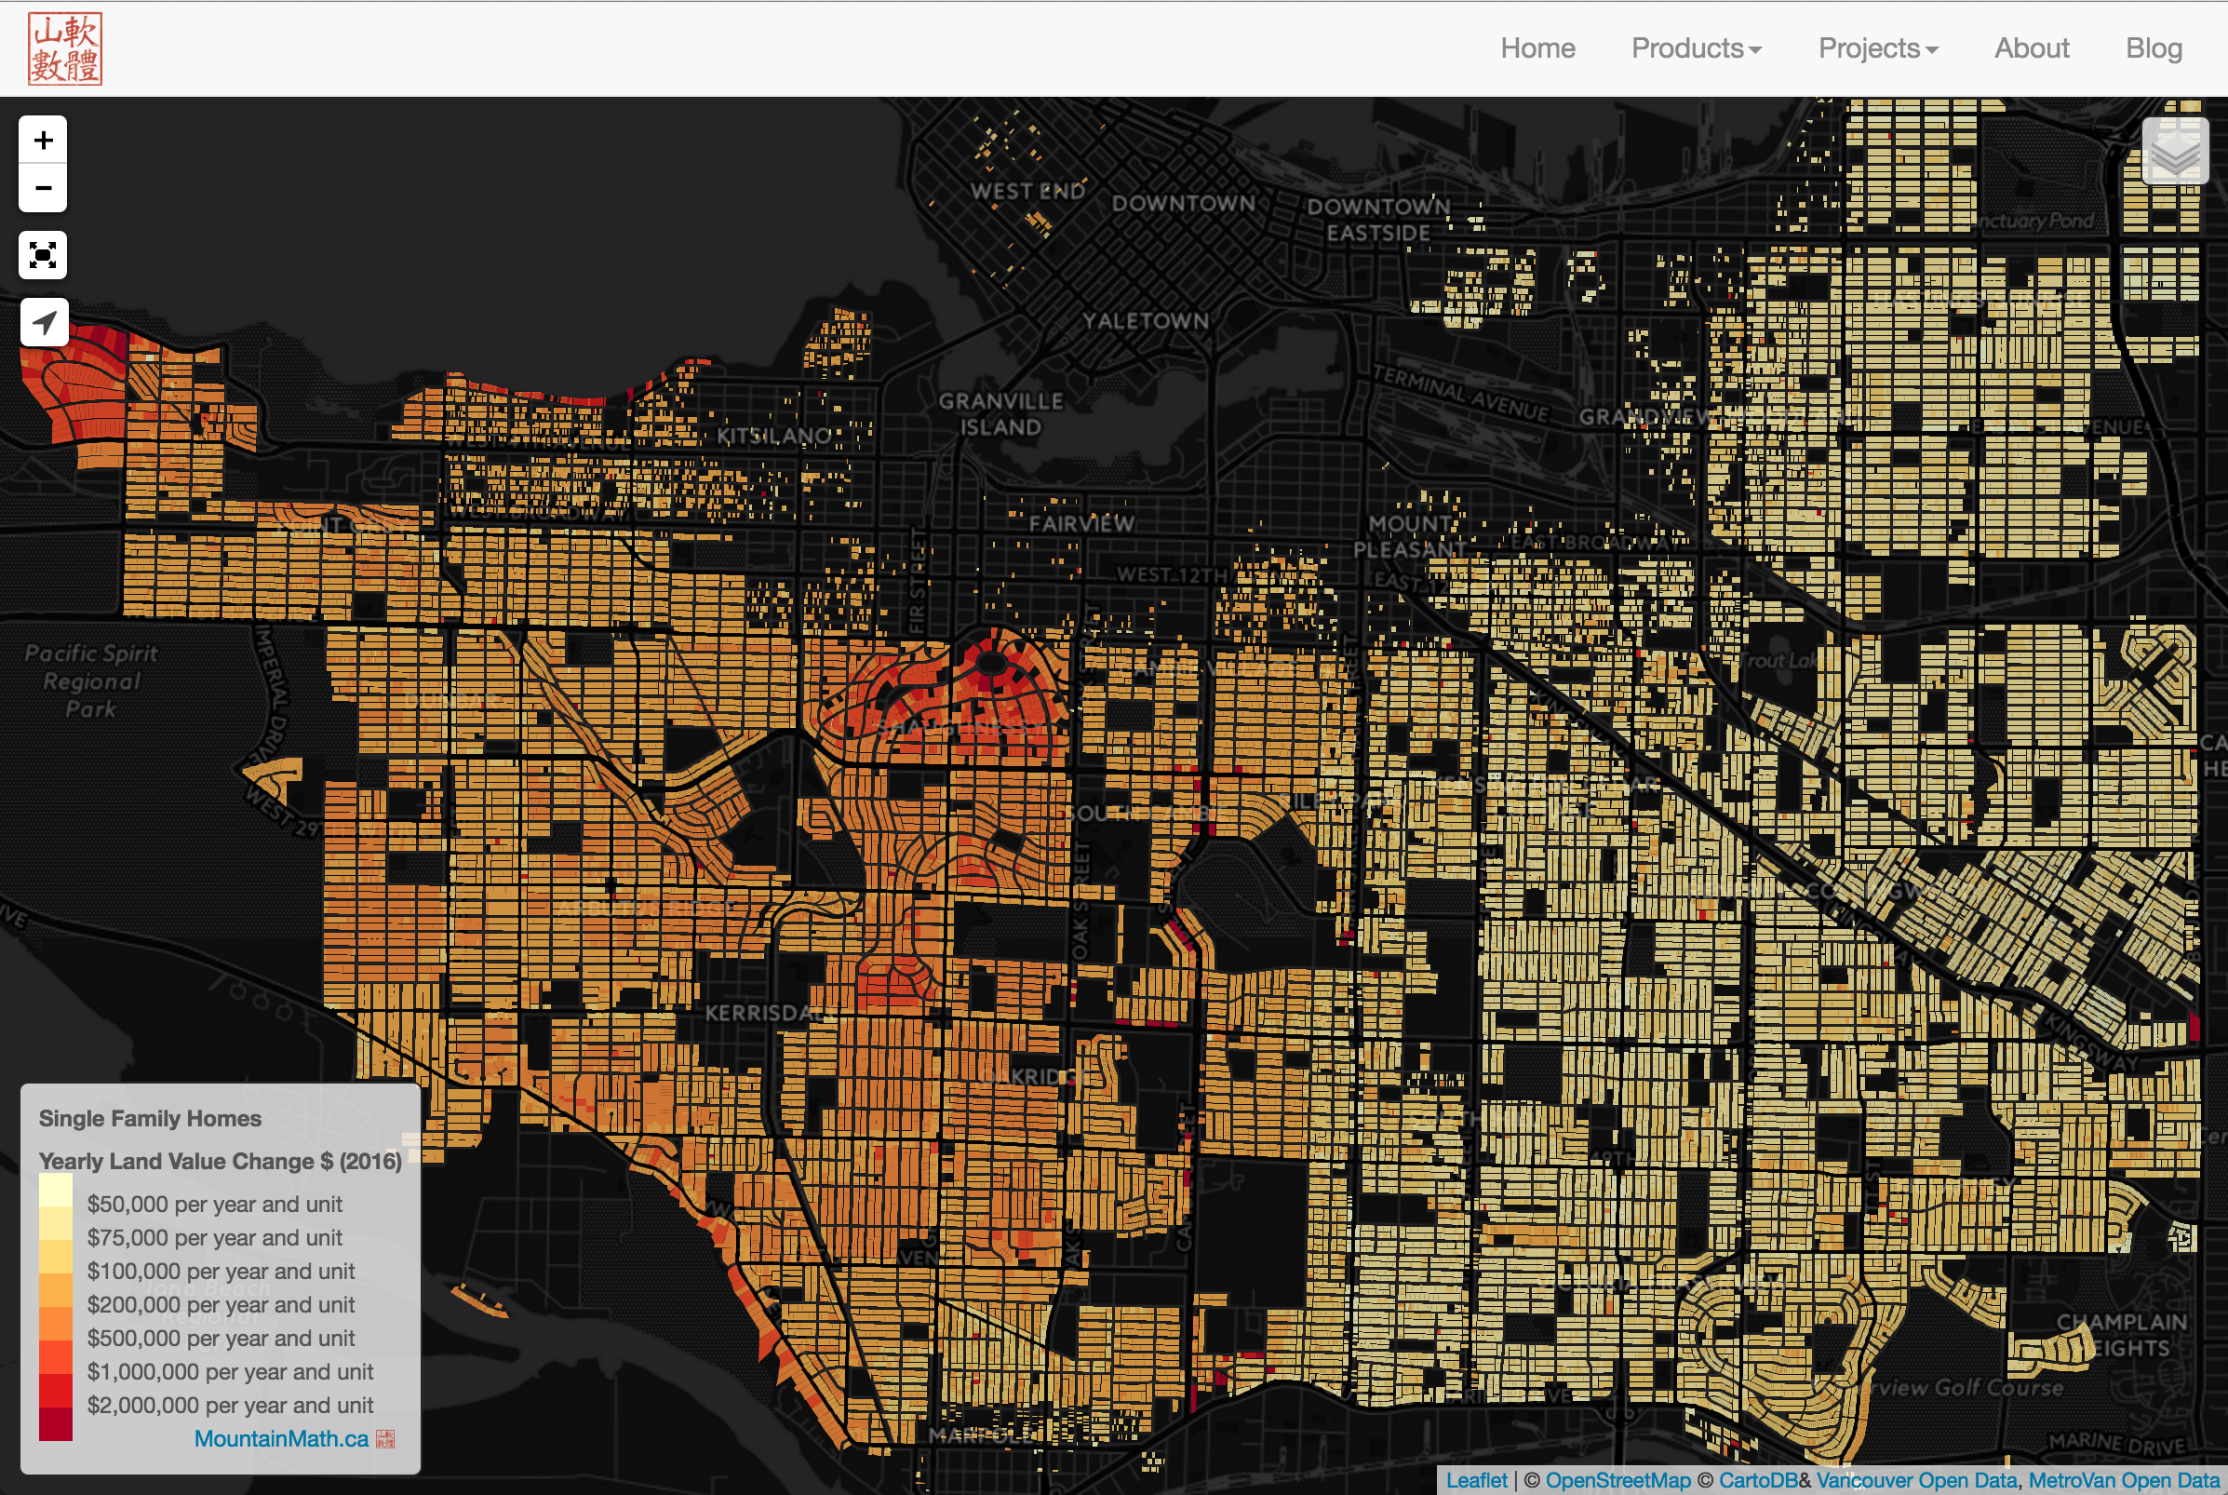Open the Leaflet attribution link

1476,1480
